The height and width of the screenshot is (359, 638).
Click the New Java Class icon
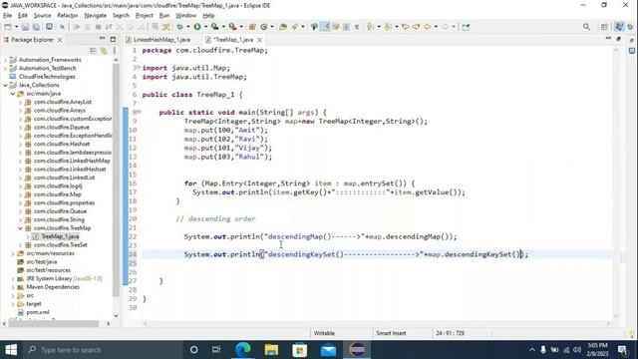[x=264, y=27]
